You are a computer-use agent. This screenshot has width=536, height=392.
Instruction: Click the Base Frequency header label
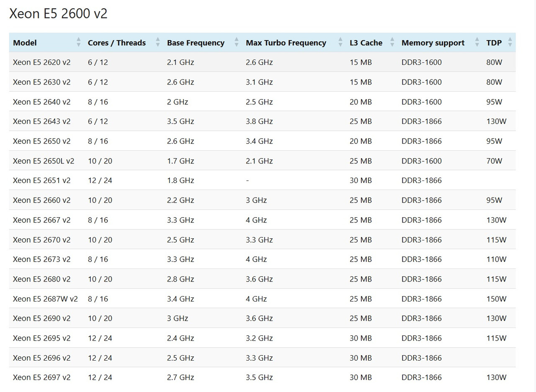(x=196, y=43)
